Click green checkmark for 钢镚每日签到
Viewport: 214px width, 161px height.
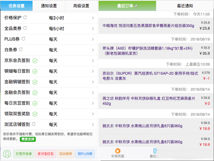pyautogui.click(x=35, y=72)
